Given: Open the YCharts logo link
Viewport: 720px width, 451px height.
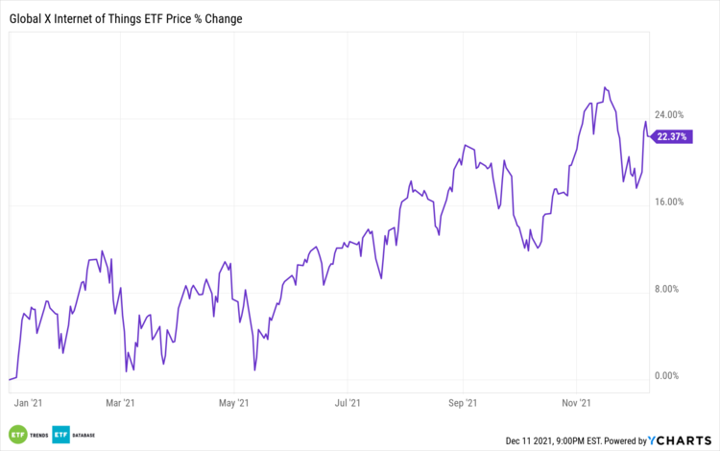Looking at the screenshot, I should [x=681, y=440].
